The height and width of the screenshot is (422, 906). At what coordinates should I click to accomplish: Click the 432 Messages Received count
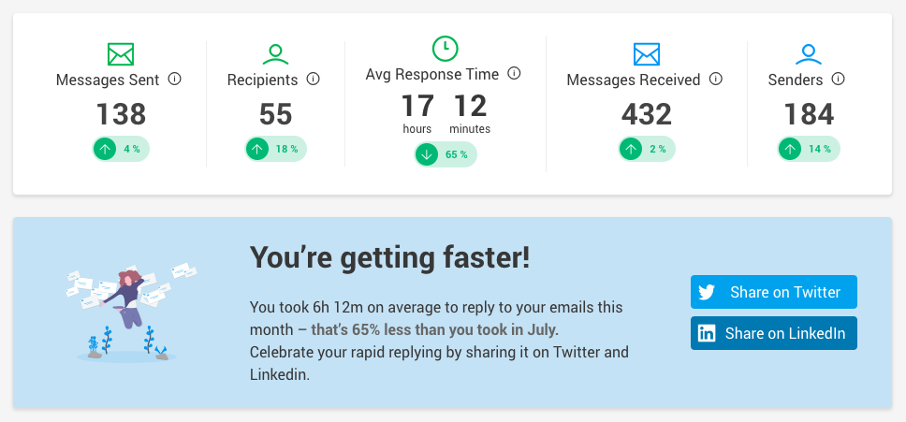click(647, 114)
